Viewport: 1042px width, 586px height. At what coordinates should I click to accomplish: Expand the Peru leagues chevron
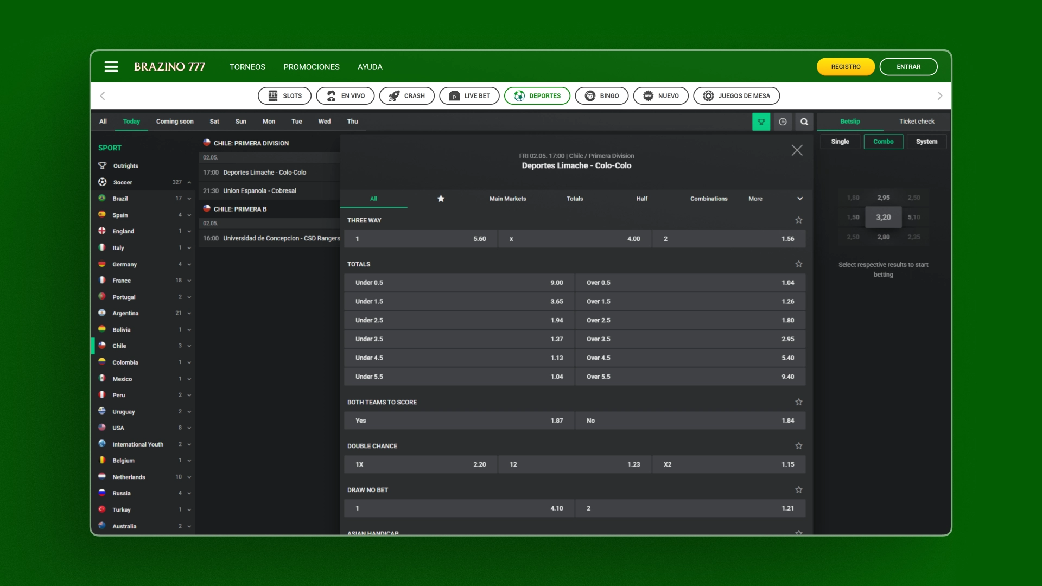pos(189,396)
